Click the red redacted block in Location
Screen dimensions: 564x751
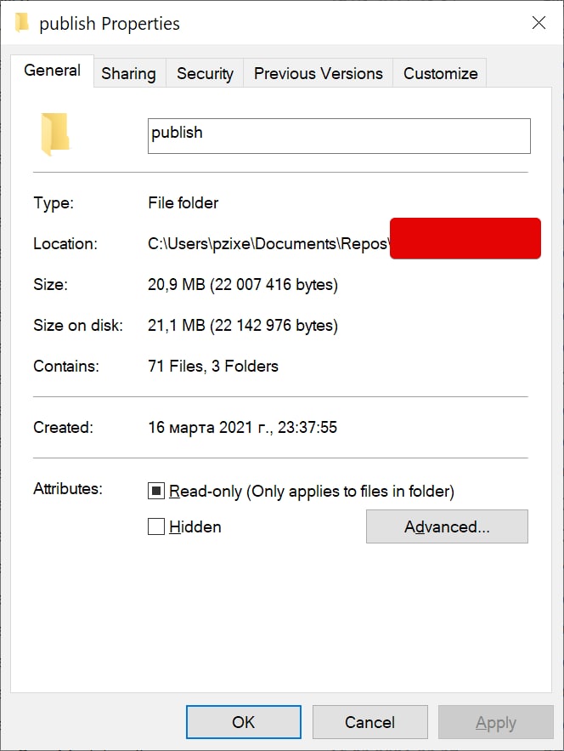tap(465, 238)
